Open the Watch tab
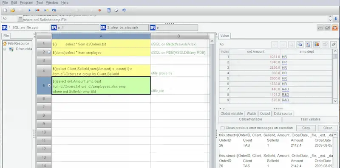This screenshot has height=168, width=340. pyautogui.click(x=251, y=114)
